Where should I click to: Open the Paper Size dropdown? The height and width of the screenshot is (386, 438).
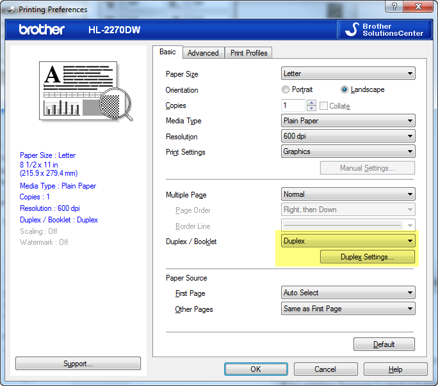348,74
